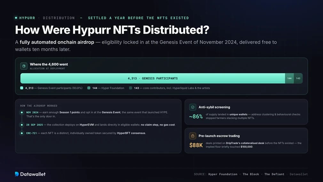
Task: Click the 'HYPURR' label in the header
Action: 27,18
